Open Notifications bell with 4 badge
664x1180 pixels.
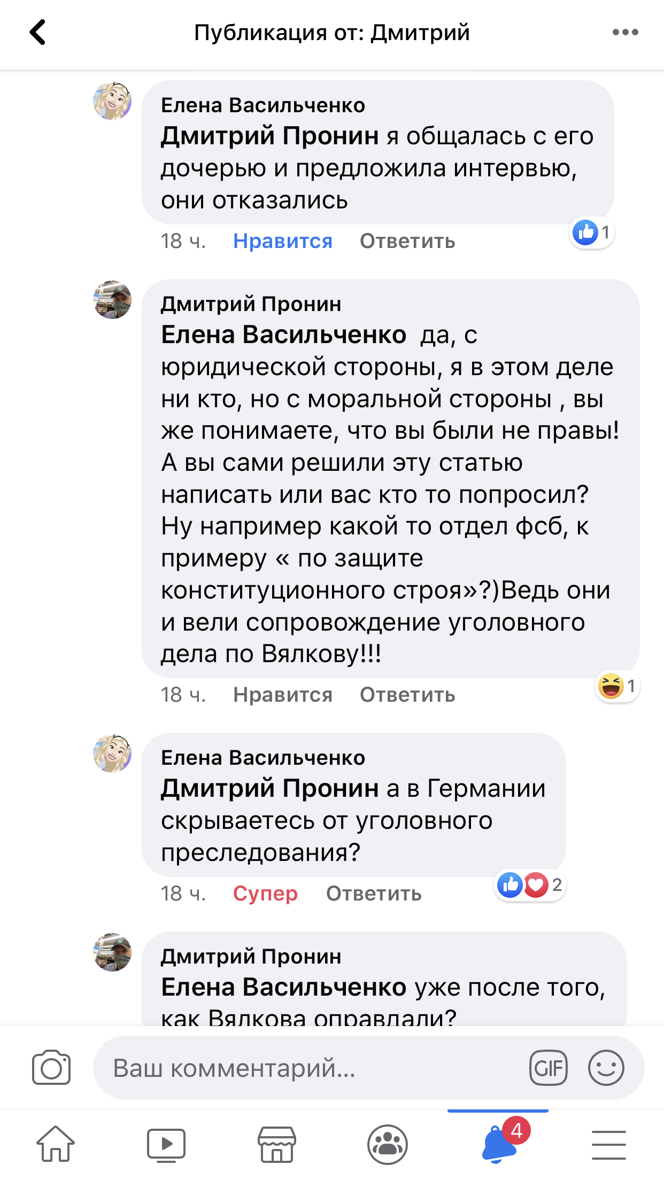(x=500, y=1144)
